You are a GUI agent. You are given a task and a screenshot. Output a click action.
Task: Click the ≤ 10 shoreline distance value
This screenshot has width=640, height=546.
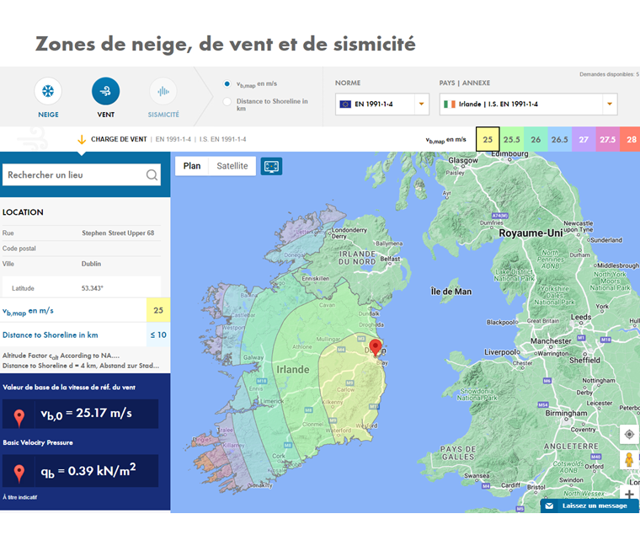(158, 335)
